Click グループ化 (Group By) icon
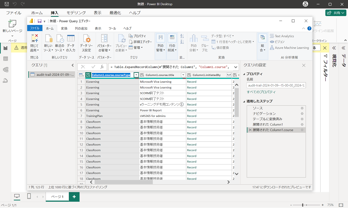The height and width of the screenshot is (208, 348). pos(205,38)
